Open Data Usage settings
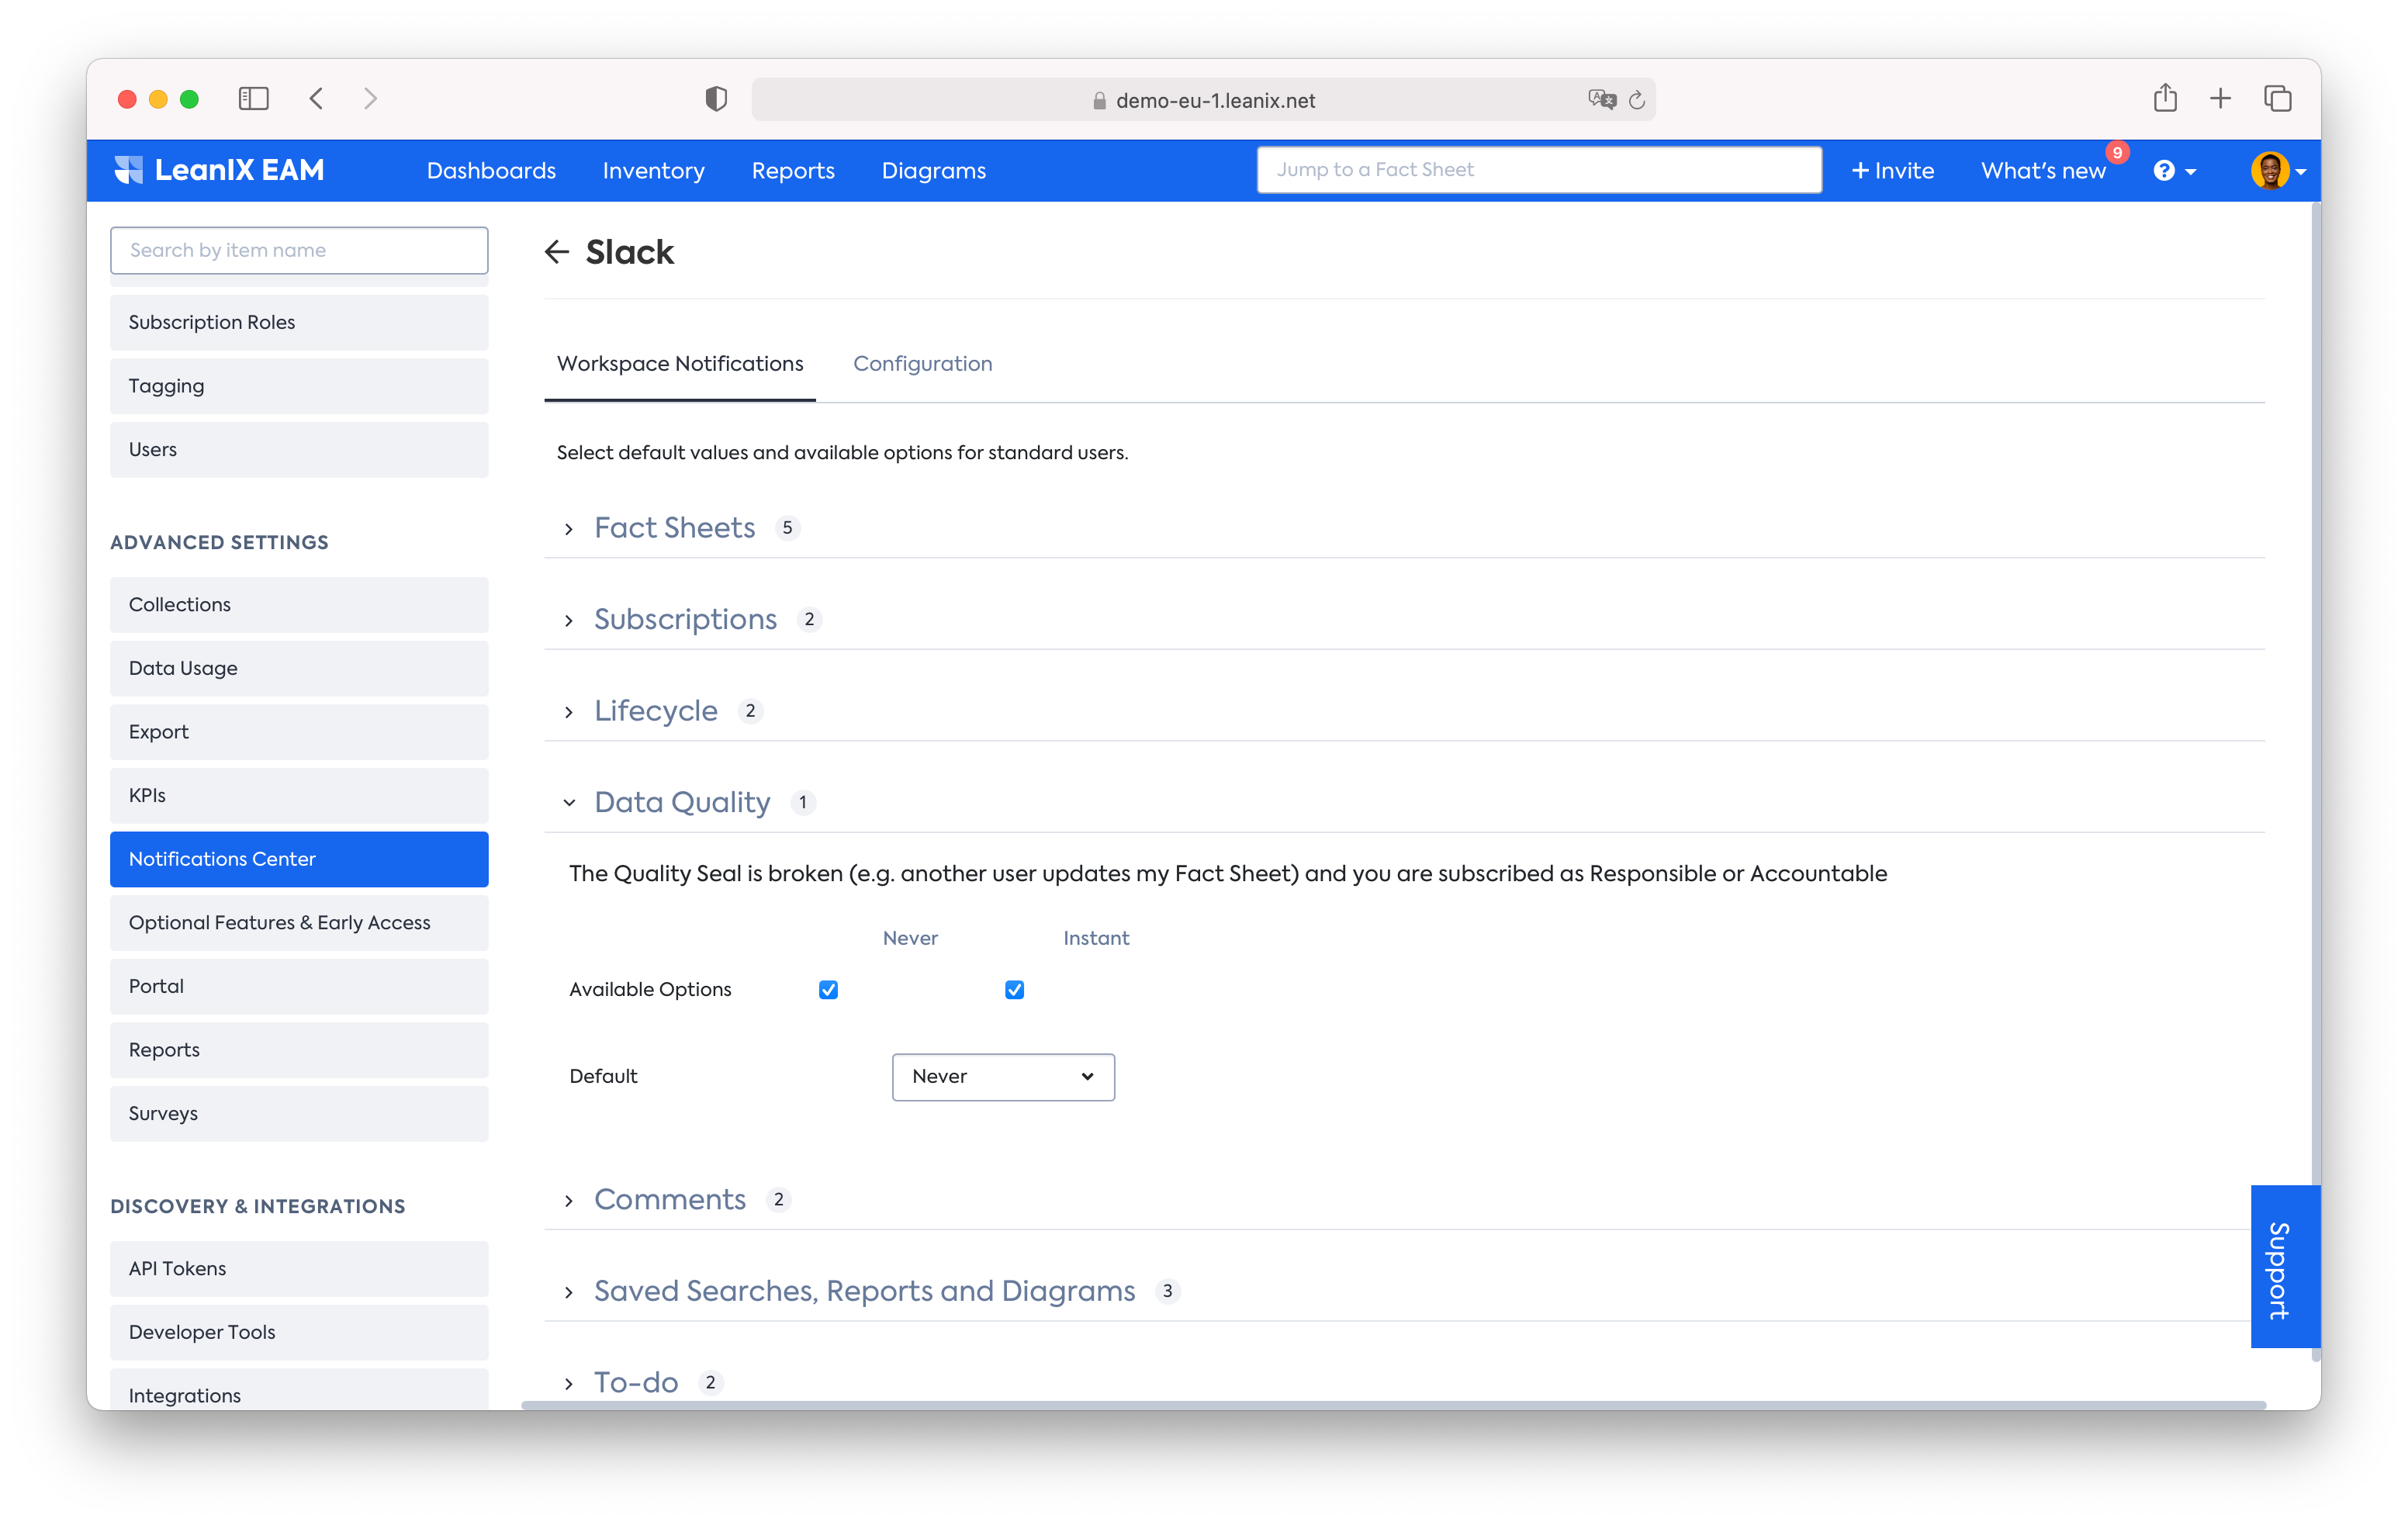Viewport: 2408px width, 1525px height. coord(299,668)
